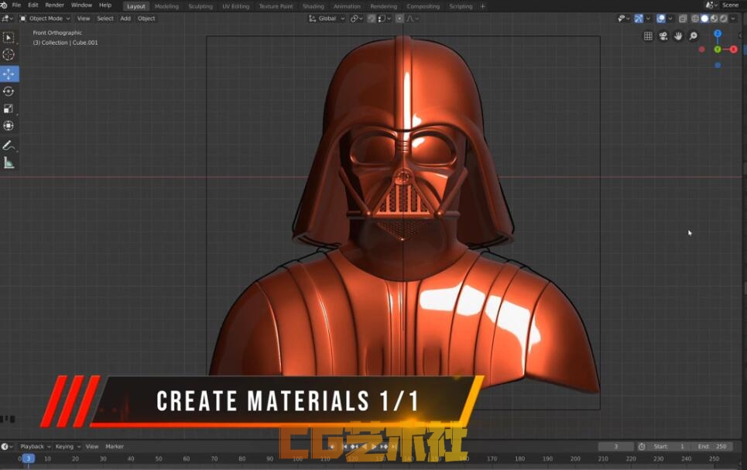747x470 pixels.
Task: Expand proportional falloff dropdown
Action: click(413, 19)
